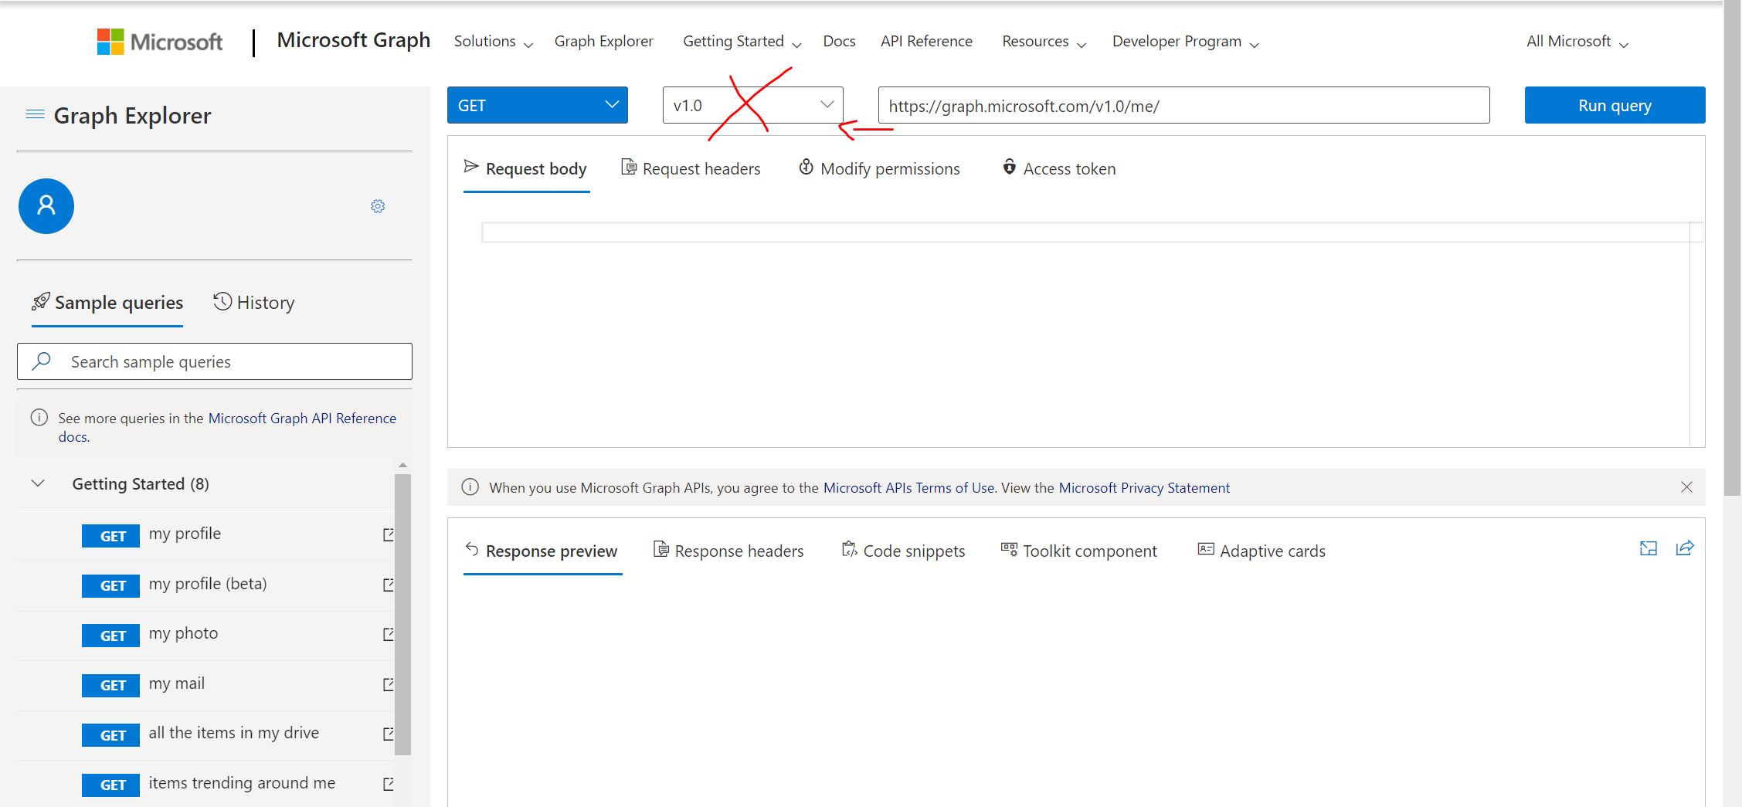The height and width of the screenshot is (807, 1742).
Task: Switch to the History tab
Action: (253, 302)
